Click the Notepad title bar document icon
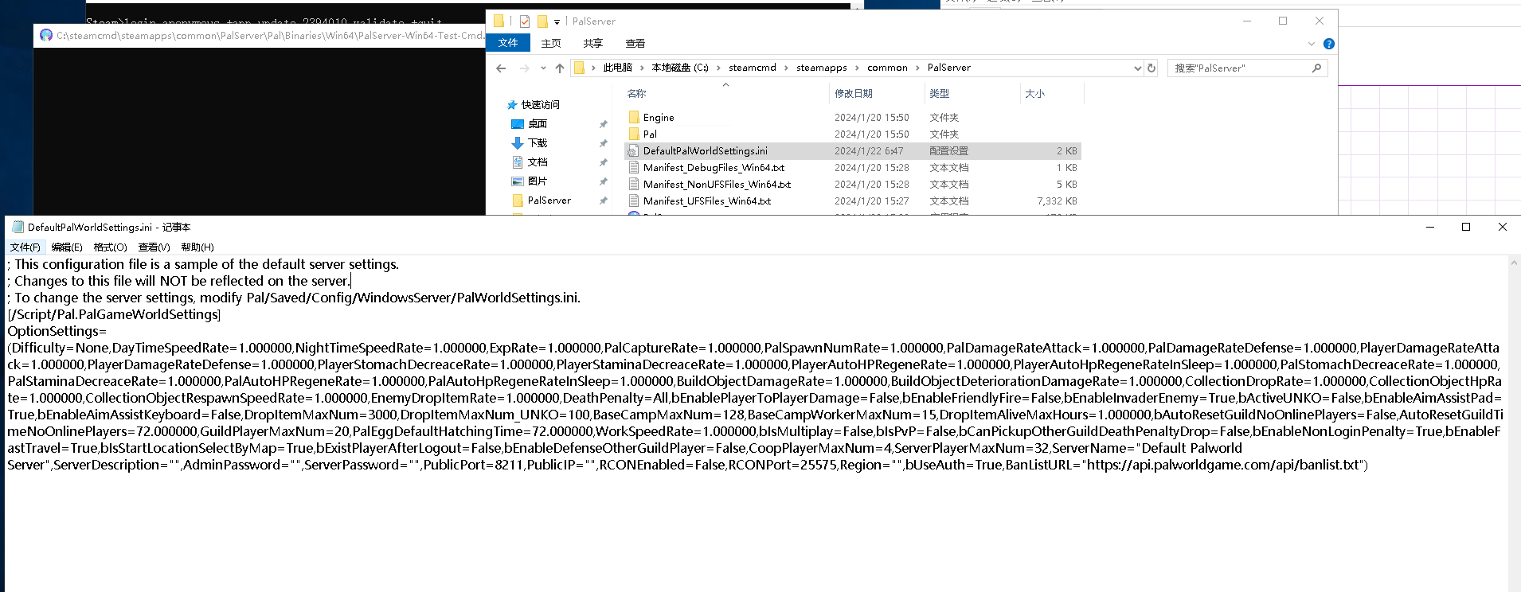The height and width of the screenshot is (592, 1521). point(18,228)
